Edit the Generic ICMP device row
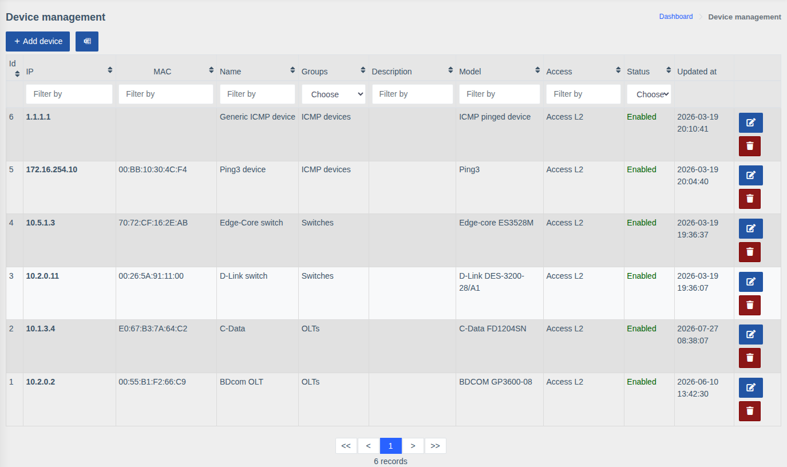787x467 pixels. coord(750,122)
